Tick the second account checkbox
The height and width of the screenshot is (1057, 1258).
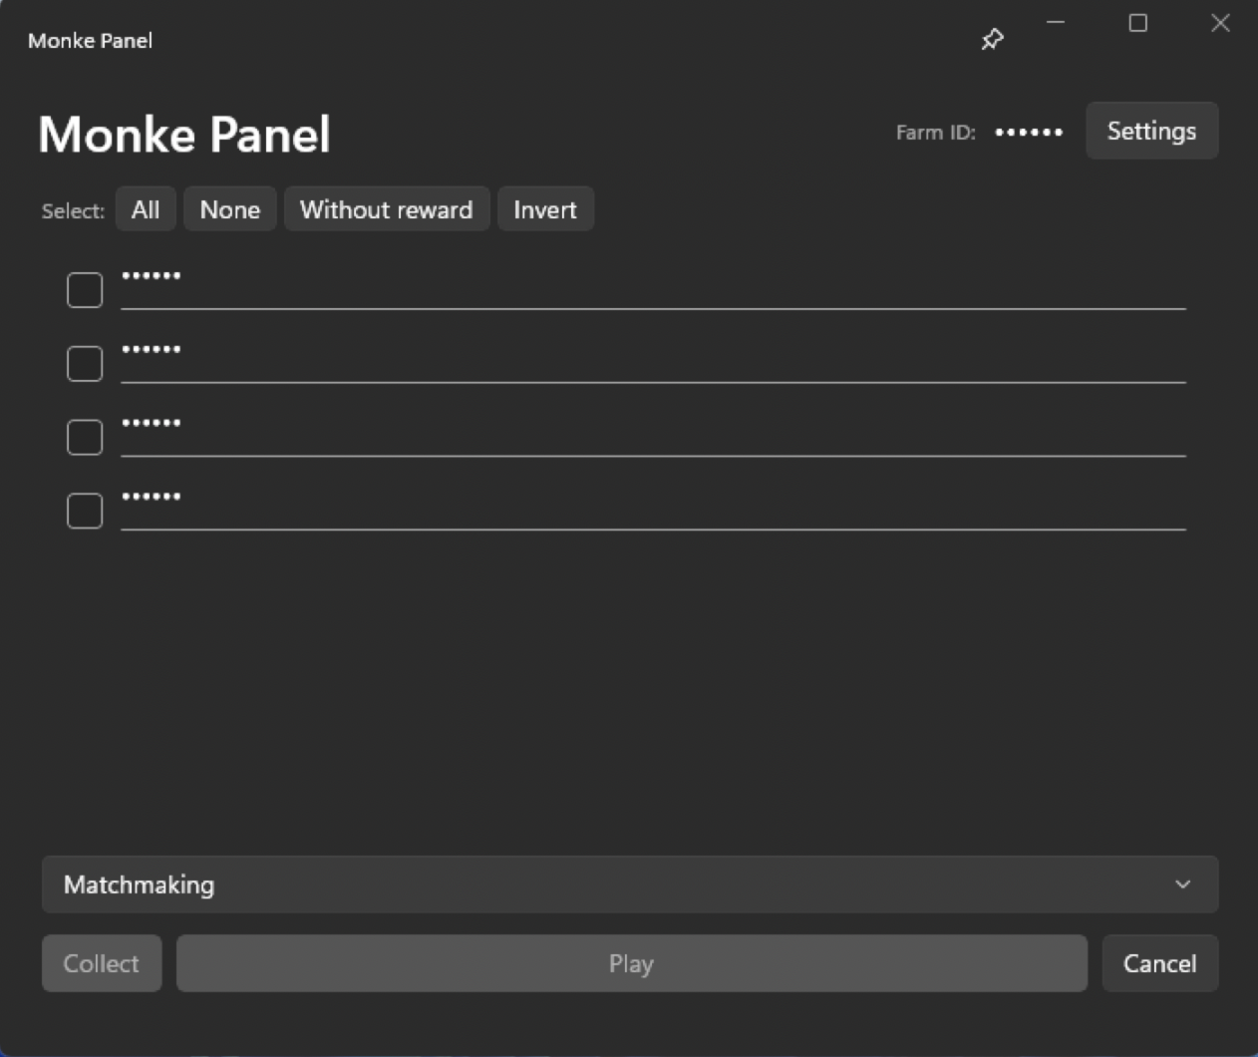pos(85,364)
